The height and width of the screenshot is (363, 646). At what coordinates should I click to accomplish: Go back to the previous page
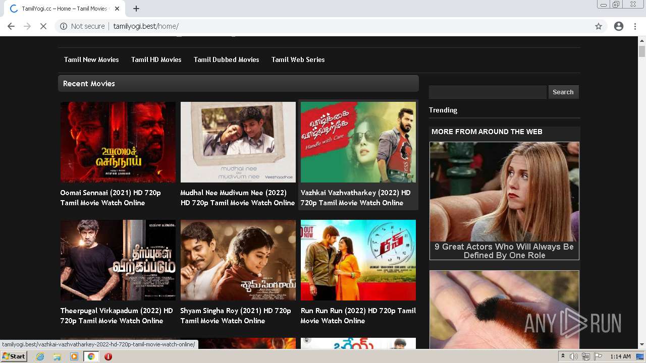point(11,26)
